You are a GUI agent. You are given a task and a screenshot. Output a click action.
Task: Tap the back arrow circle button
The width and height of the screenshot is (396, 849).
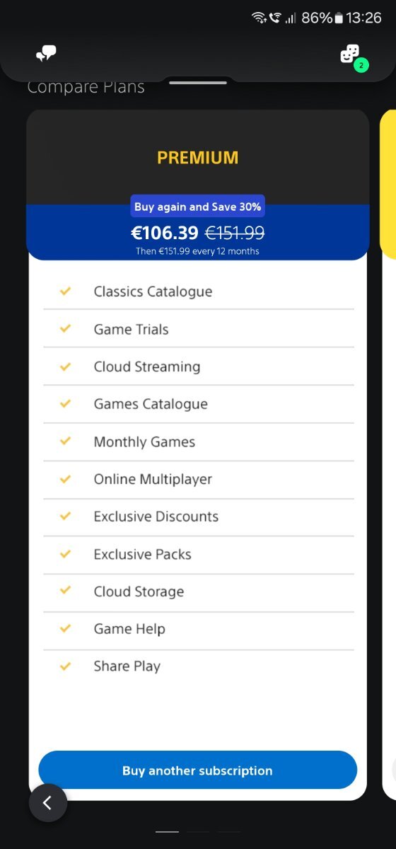tap(48, 802)
